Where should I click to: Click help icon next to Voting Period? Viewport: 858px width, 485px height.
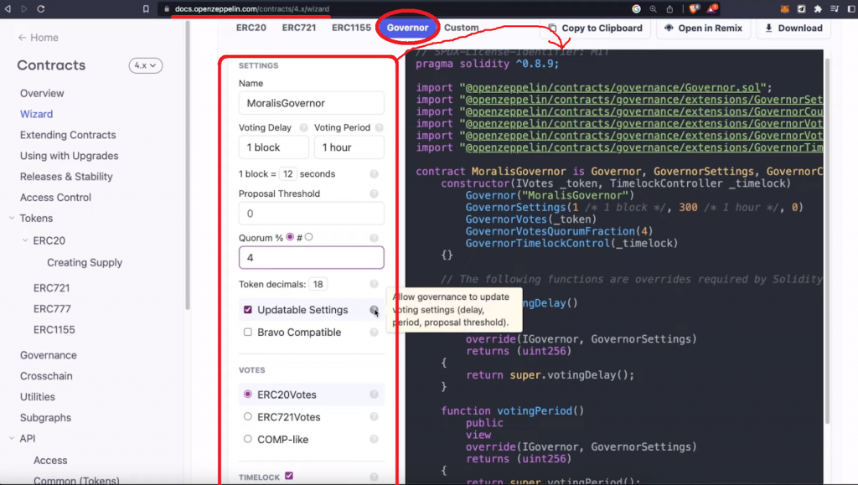click(x=380, y=127)
